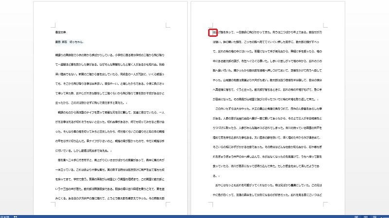Click the macro recording icon in status bar
389x218 pixels.
16,217
